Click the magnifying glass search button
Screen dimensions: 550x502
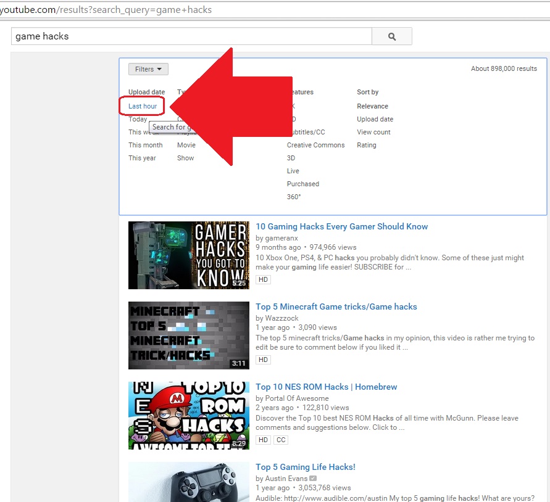392,36
